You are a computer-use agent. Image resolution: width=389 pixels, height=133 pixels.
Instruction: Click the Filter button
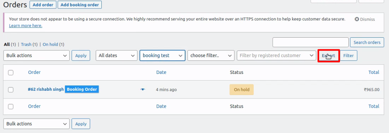point(348,56)
